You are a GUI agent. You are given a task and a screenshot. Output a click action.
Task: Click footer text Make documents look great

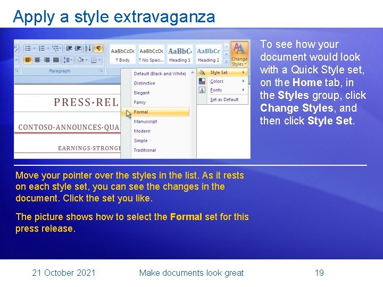[x=191, y=273]
